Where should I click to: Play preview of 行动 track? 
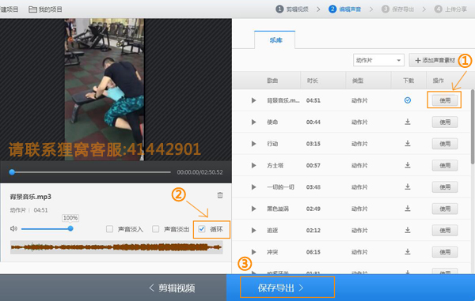[254, 144]
